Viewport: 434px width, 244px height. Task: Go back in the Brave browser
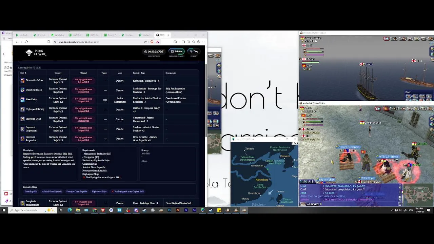pyautogui.click(x=16, y=42)
